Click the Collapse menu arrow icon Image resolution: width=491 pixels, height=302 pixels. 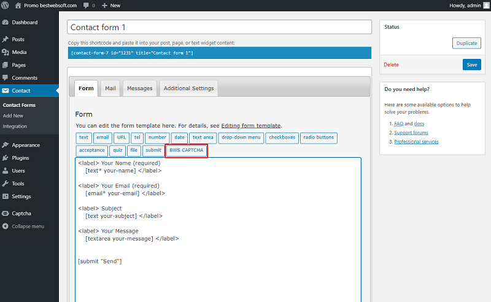click(x=6, y=226)
